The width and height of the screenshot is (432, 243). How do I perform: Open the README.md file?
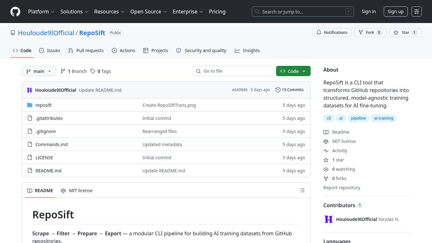(x=49, y=171)
